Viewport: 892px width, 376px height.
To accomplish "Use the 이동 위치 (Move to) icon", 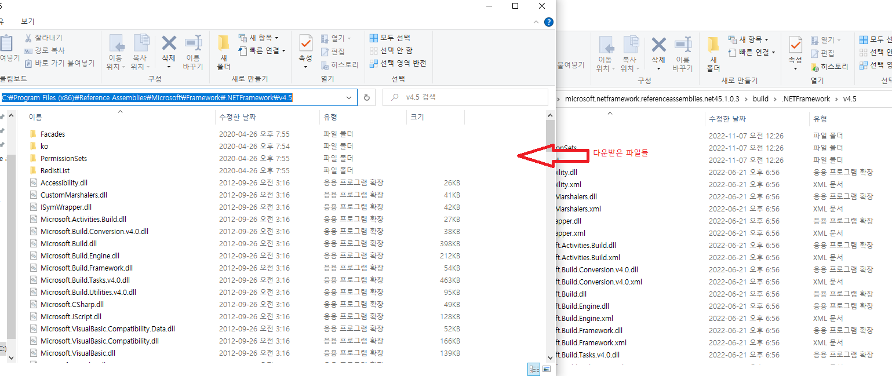I will [117, 51].
